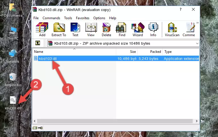This screenshot has width=218, height=137.
Task: Click the help question mark button
Action: click(181, 9)
